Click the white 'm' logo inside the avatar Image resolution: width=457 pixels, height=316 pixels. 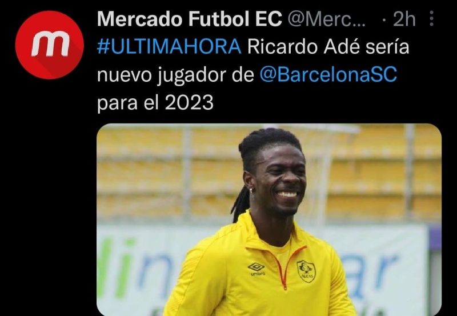(x=50, y=46)
